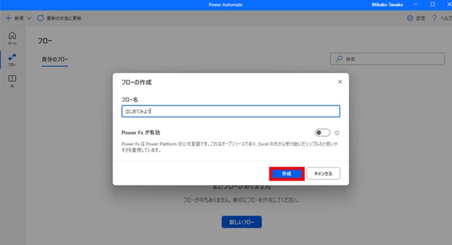The height and width of the screenshot is (245, 452).
Task: Click the Power Fx description text
Action: pyautogui.click(x=230, y=147)
